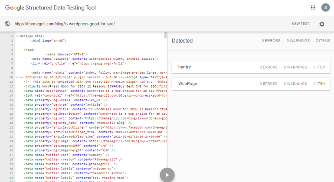Click the head tag on line 4
The height and width of the screenshot is (182, 334).
[29, 49]
